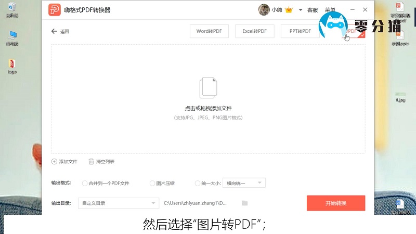Open the 客服 customer service link

pos(313,10)
